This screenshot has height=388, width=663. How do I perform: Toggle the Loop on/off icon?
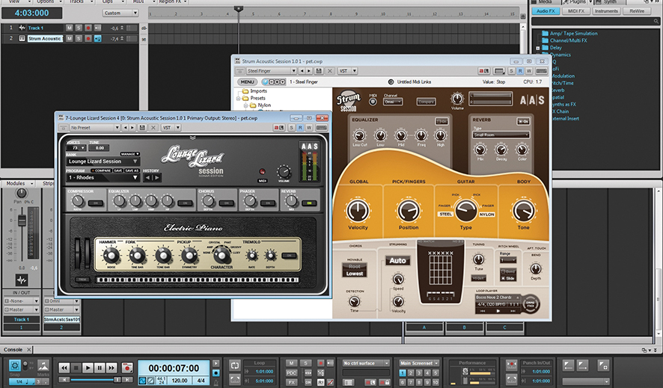pyautogui.click(x=235, y=366)
